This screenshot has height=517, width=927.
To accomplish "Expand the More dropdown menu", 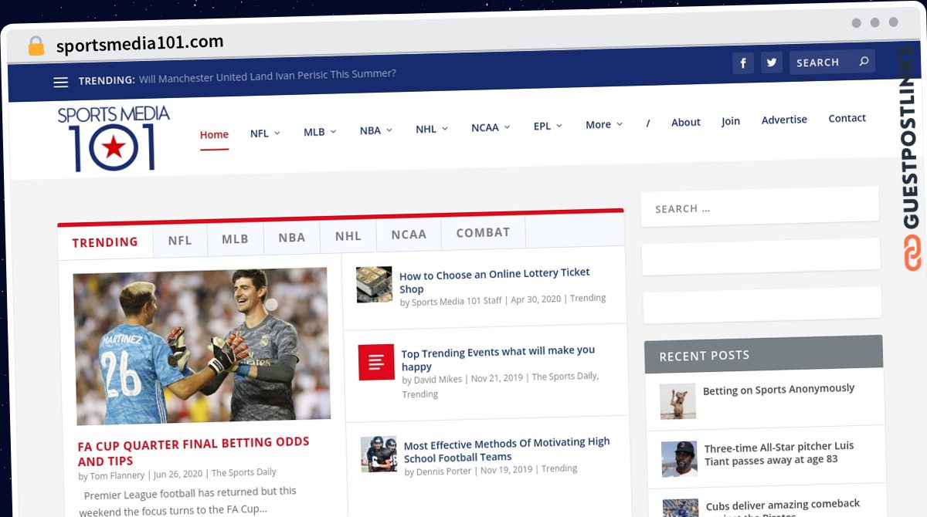I will (x=604, y=124).
